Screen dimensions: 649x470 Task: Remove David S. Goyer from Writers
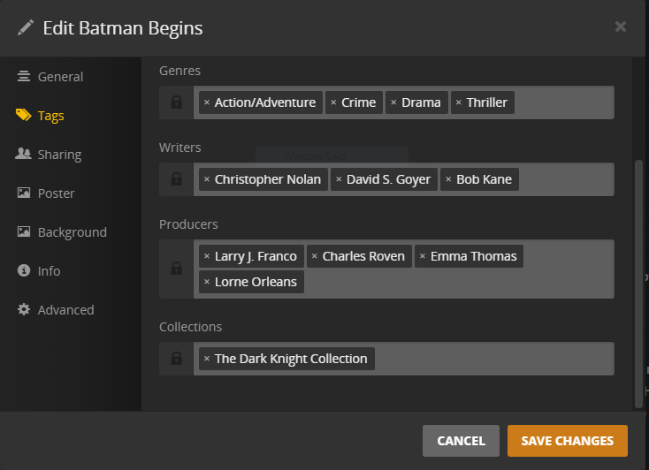pos(339,179)
